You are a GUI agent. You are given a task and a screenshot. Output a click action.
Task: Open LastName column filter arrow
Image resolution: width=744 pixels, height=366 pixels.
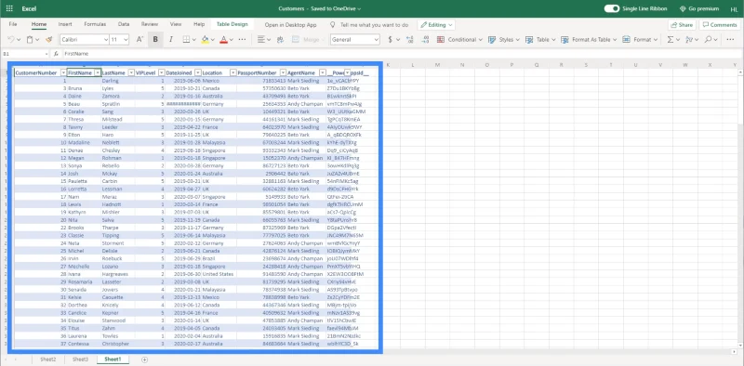pos(130,73)
